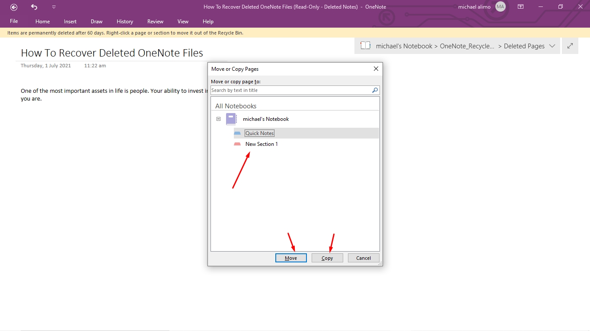
Task: Click the Move button
Action: point(291,258)
